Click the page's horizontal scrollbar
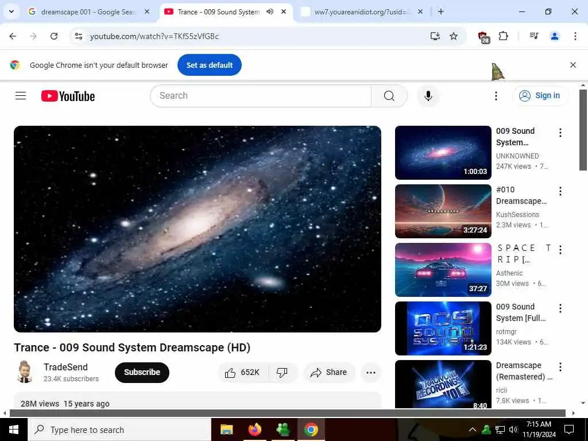 click(288, 413)
